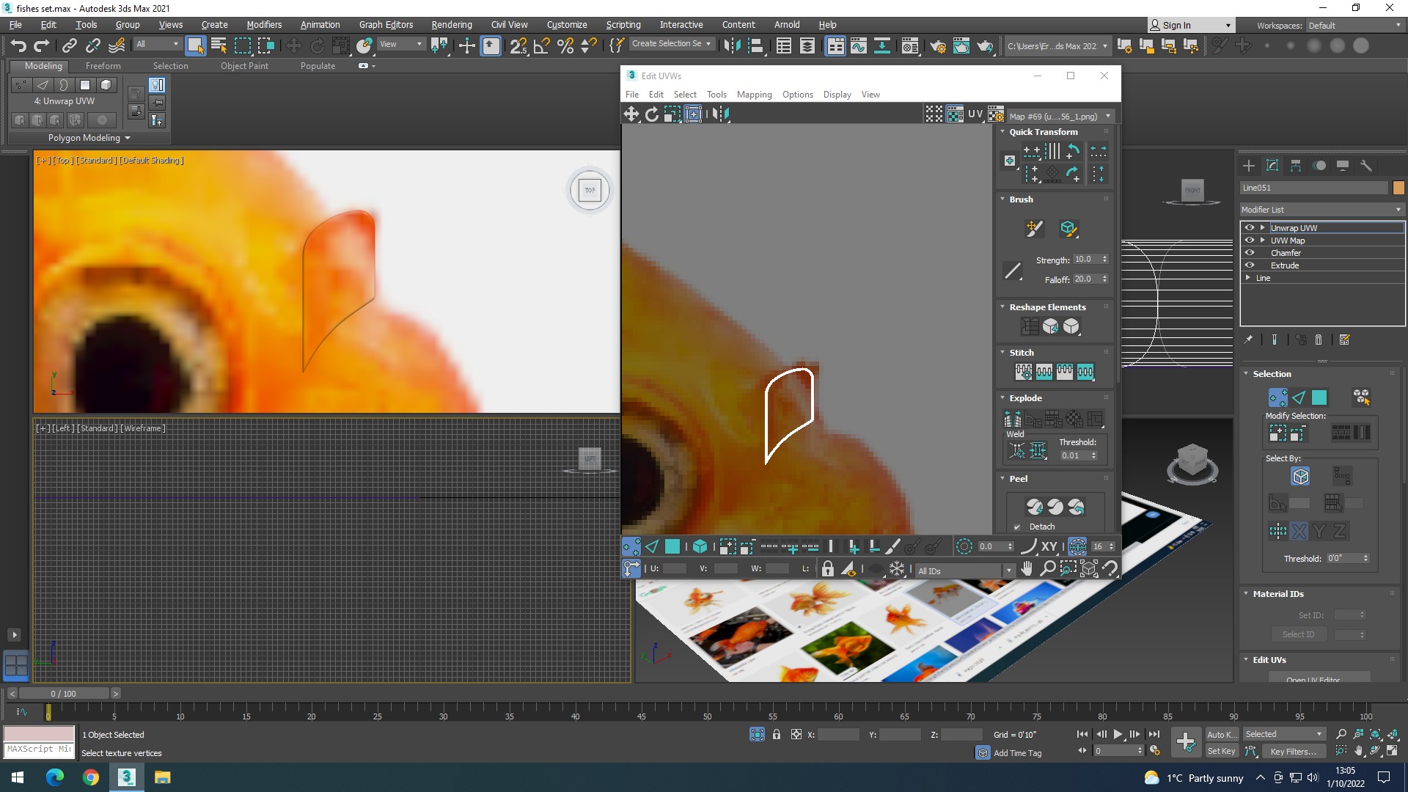Toggle visibility eye of Chamfer modifier

[1250, 253]
